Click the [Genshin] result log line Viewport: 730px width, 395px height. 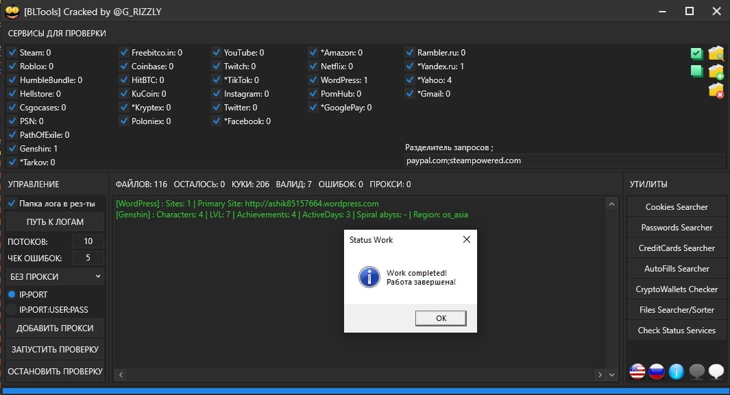[292, 215]
